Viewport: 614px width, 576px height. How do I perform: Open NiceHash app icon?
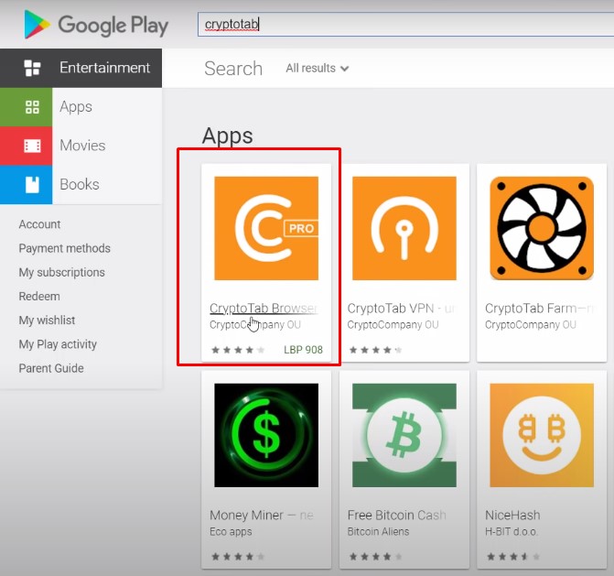542,435
